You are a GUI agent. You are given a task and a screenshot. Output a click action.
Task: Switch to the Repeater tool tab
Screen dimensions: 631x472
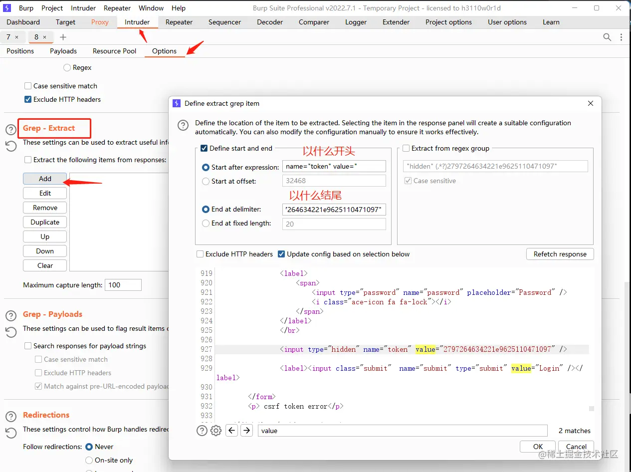179,22
